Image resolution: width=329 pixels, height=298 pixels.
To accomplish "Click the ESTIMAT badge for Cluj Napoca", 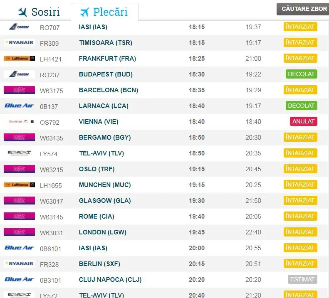I will (x=302, y=279).
